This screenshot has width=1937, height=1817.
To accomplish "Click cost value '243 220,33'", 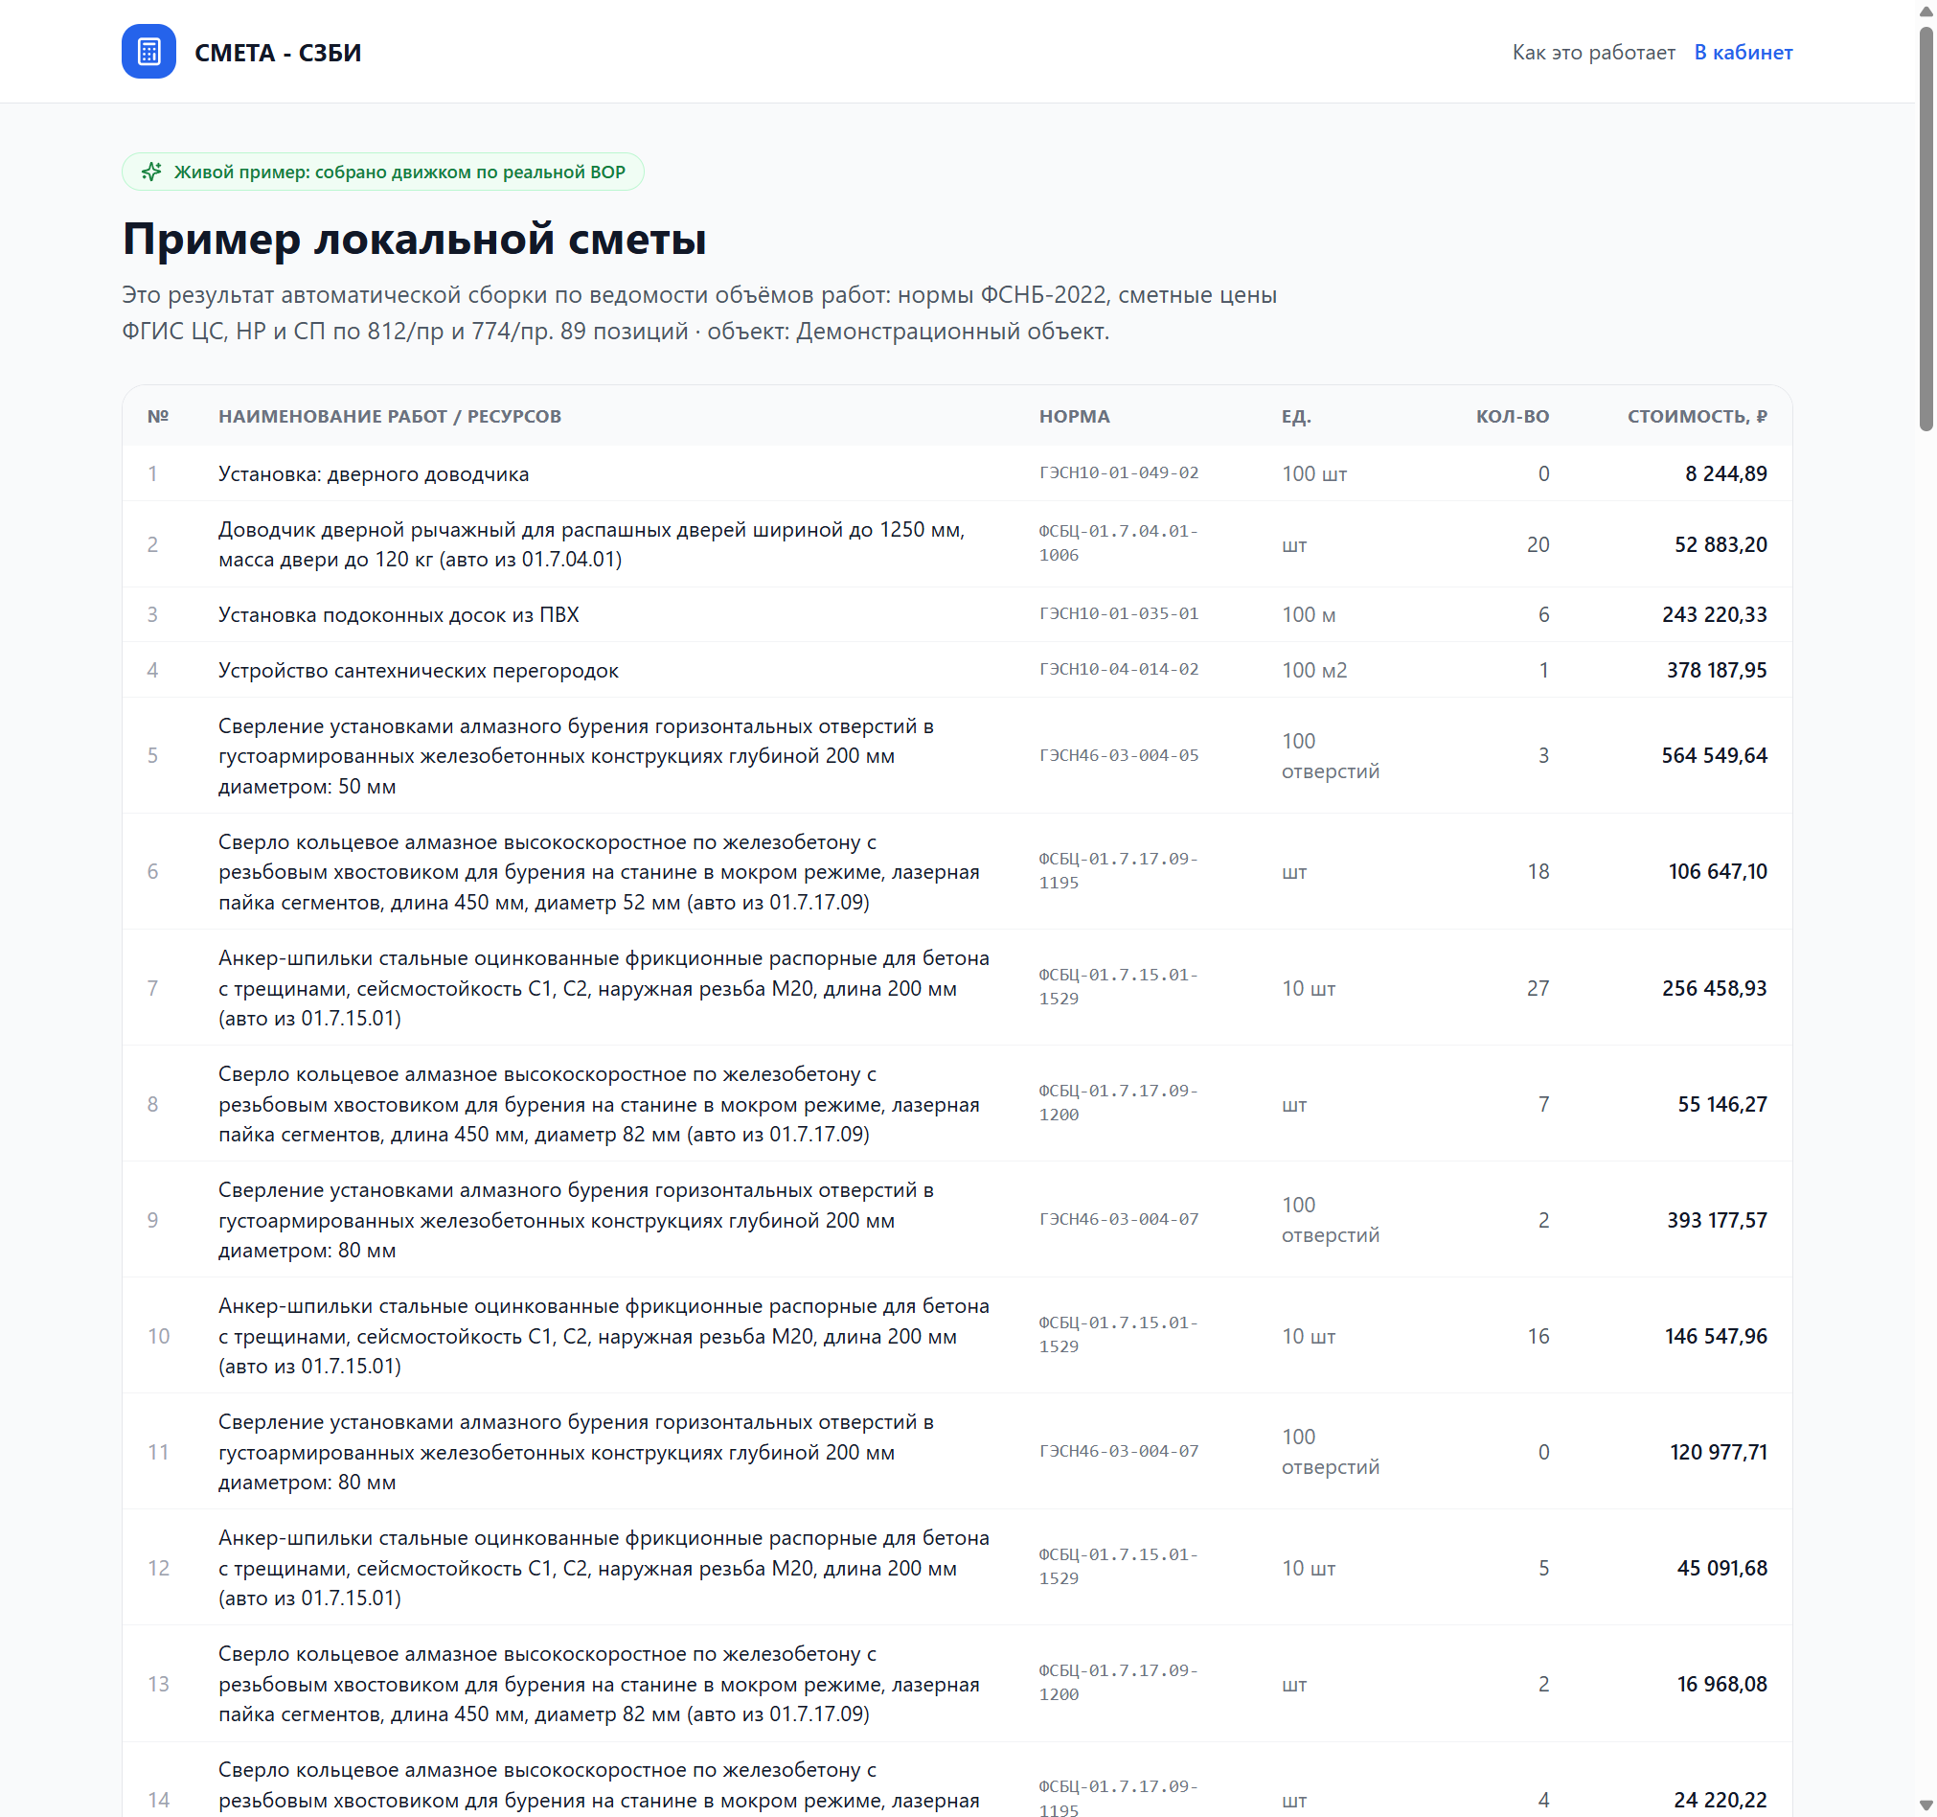I will 1714,615.
